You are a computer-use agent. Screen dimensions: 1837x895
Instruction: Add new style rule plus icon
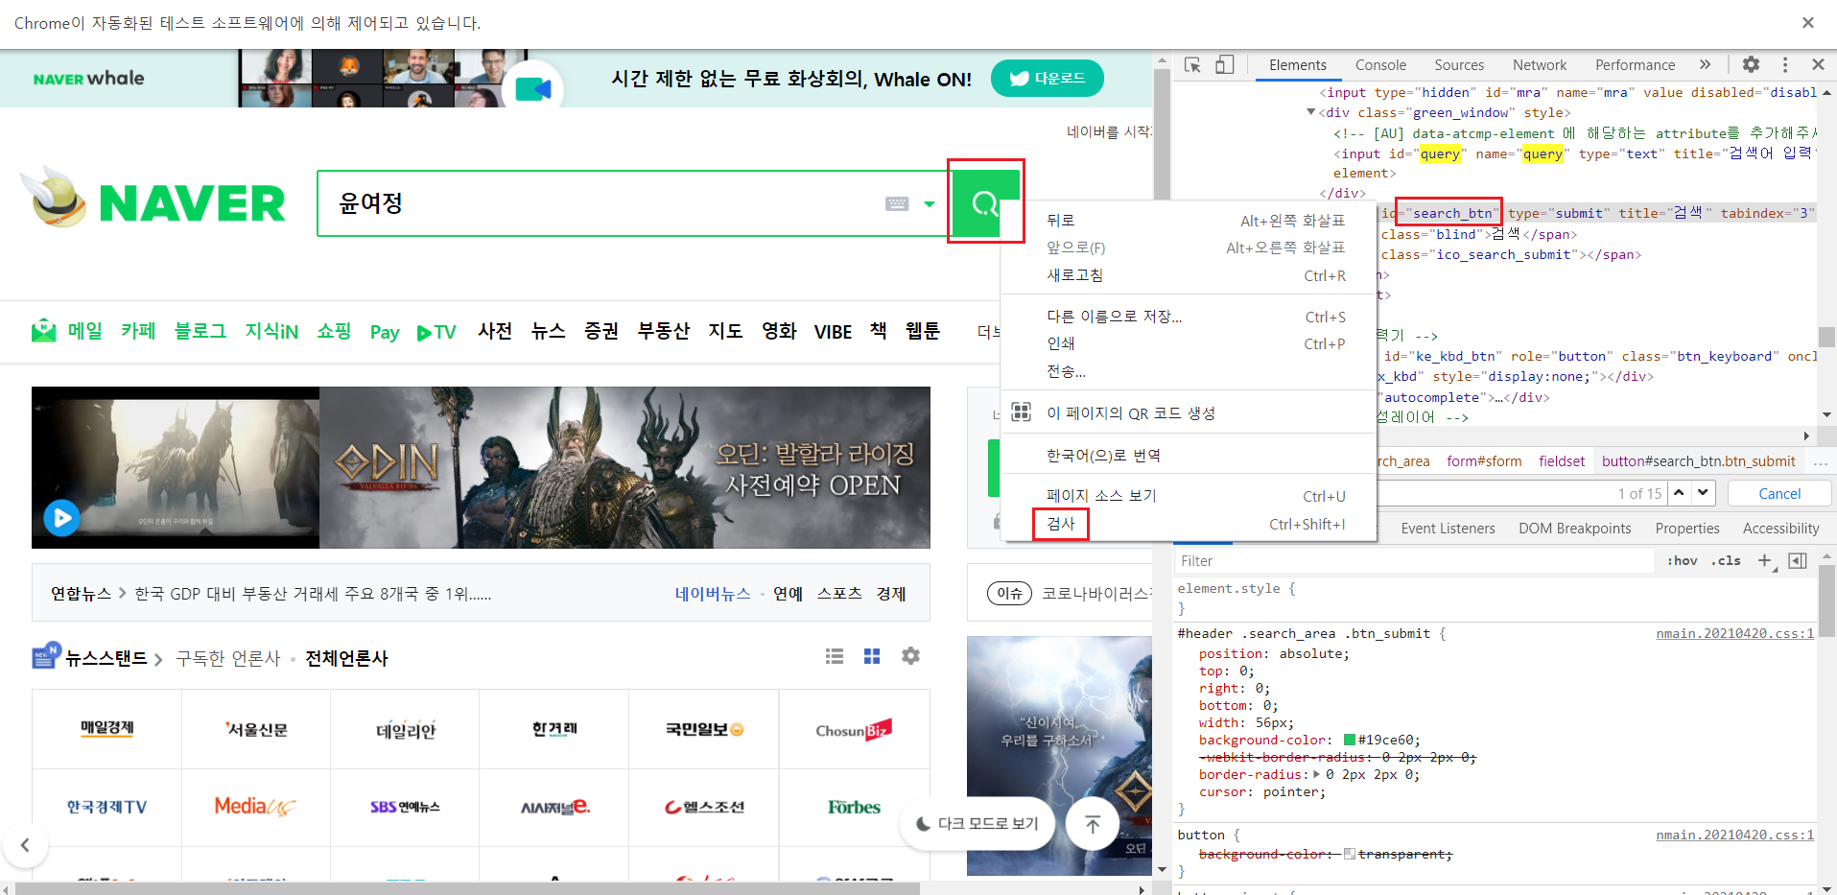pos(1765,561)
